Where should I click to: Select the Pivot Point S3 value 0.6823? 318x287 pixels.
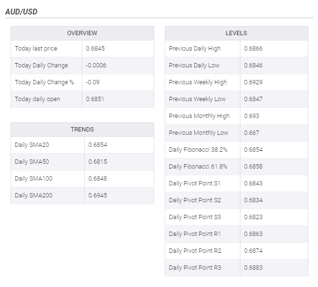pyautogui.click(x=253, y=217)
